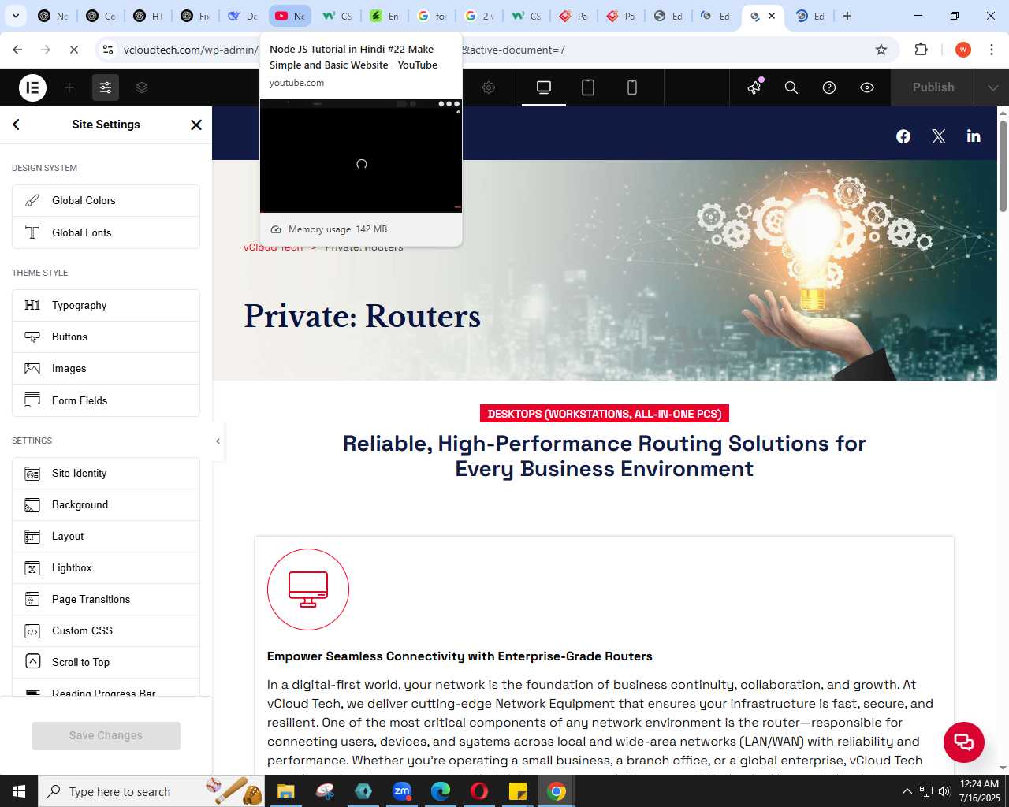Image resolution: width=1009 pixels, height=807 pixels.
Task: Open LinkedIn link in page header
Action: [x=974, y=136]
